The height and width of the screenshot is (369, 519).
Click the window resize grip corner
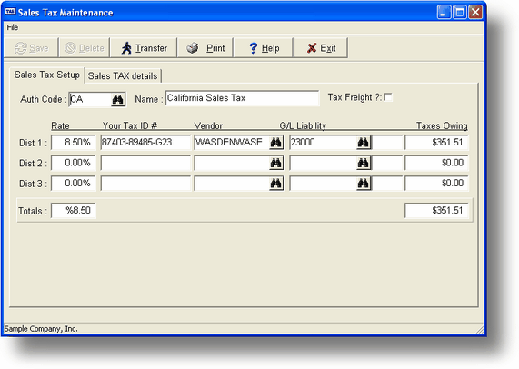click(x=480, y=330)
